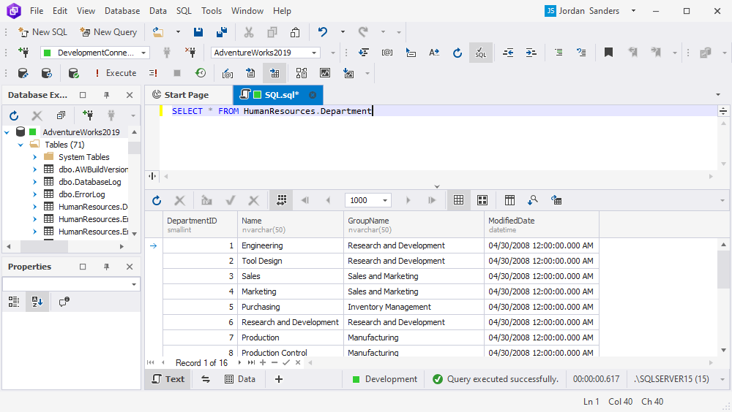The height and width of the screenshot is (412, 732).
Task: Open the Tools menu
Action: 212,11
